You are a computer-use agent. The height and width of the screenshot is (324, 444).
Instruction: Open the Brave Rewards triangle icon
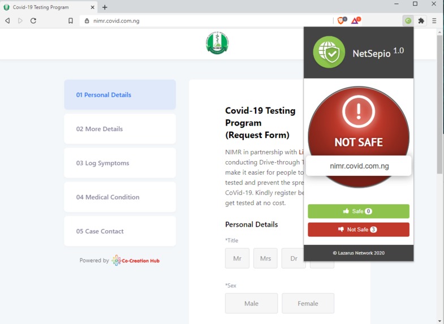[356, 20]
